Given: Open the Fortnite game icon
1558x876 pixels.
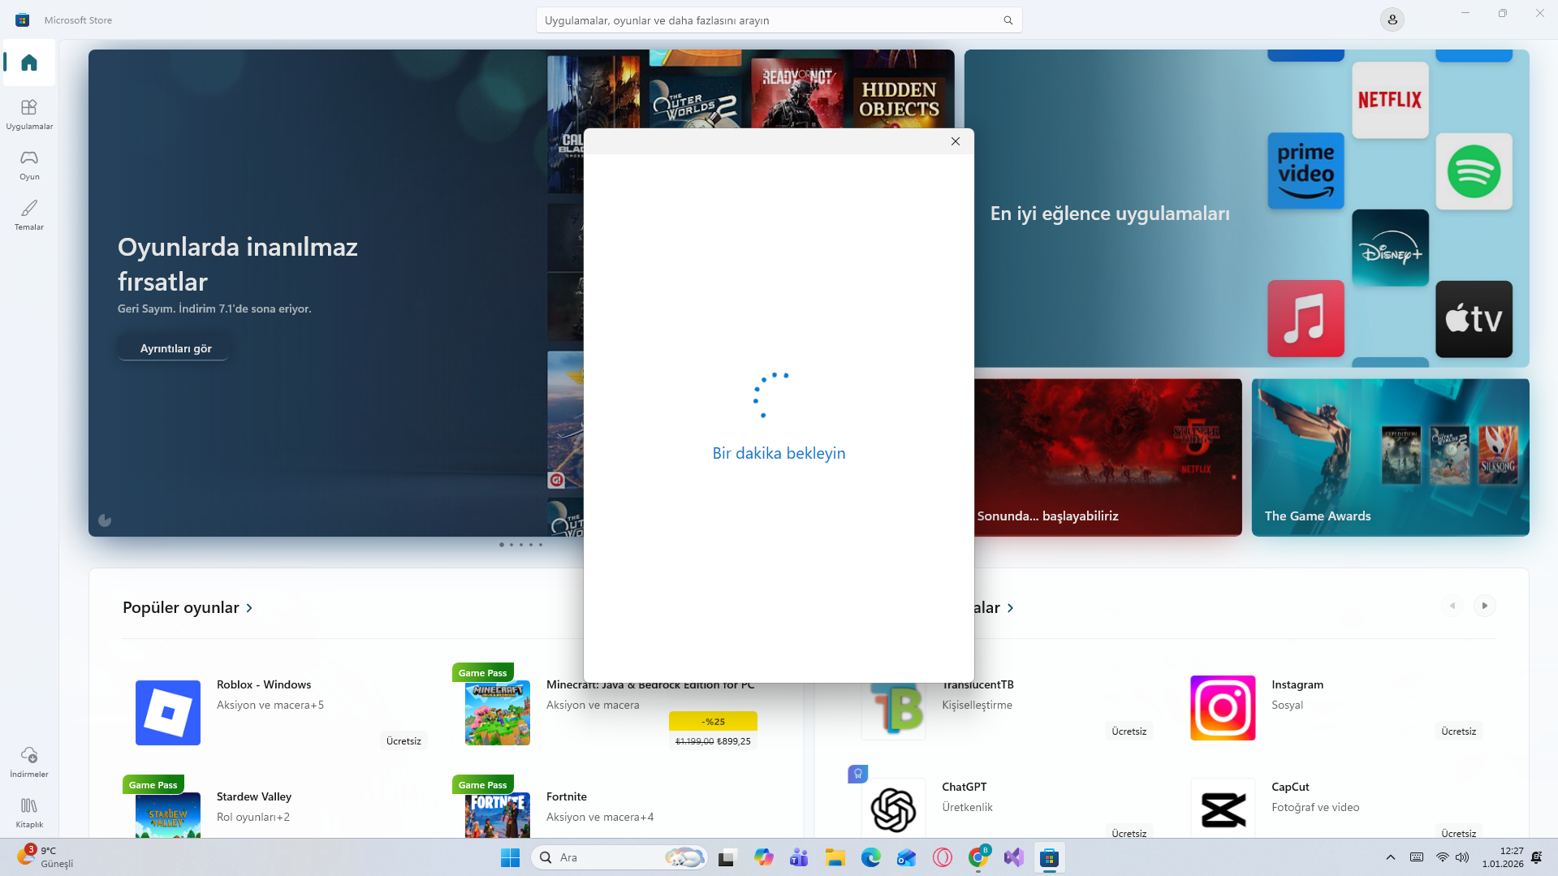Looking at the screenshot, I should (498, 815).
